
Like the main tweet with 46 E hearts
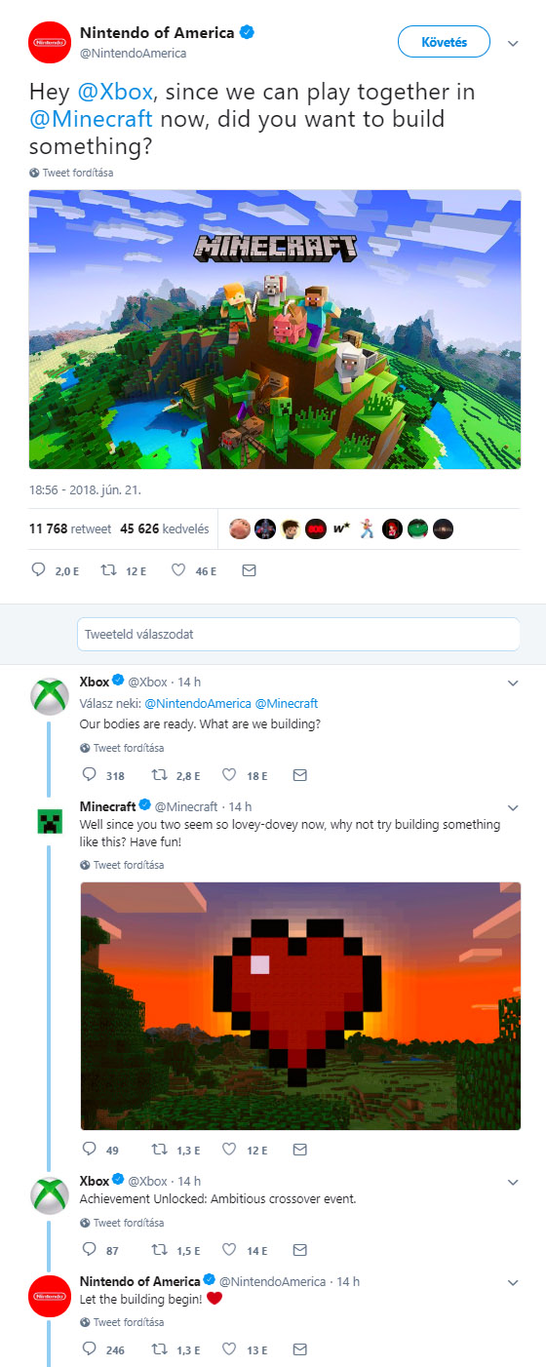click(x=178, y=570)
